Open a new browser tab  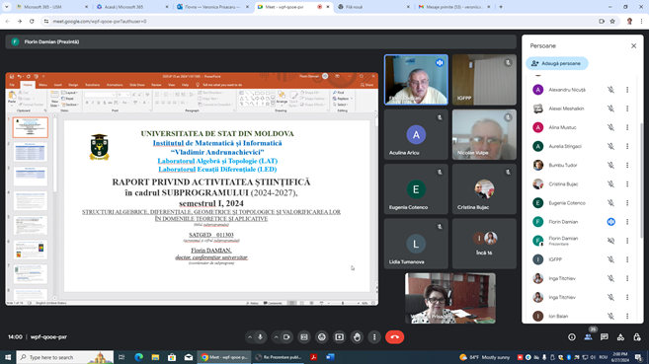pos(501,7)
